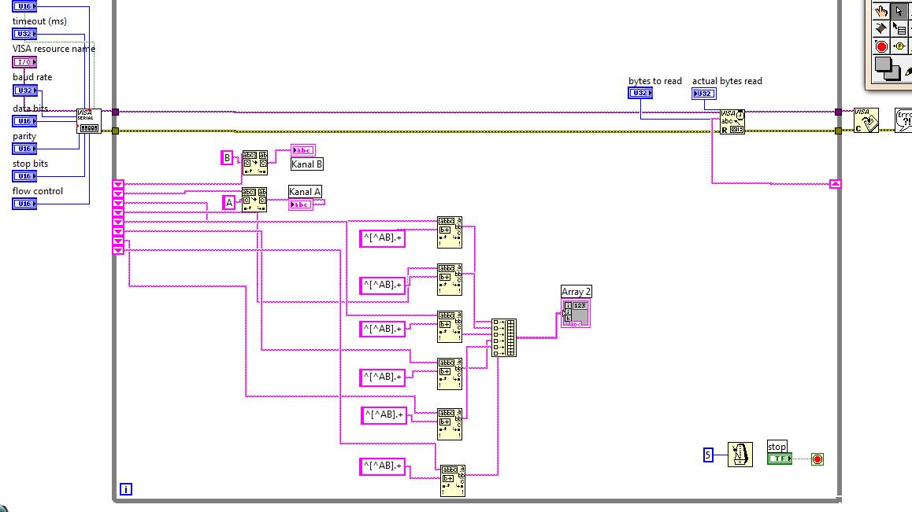Click the purple VISA tunnel on loop's left edge
Image resolution: width=912 pixels, height=512 pixels.
pos(115,112)
